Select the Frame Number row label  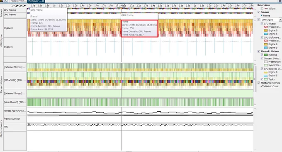[x=15, y=119]
